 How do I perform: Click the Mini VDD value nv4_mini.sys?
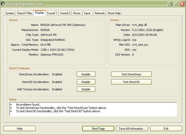pyautogui.click(x=140, y=45)
